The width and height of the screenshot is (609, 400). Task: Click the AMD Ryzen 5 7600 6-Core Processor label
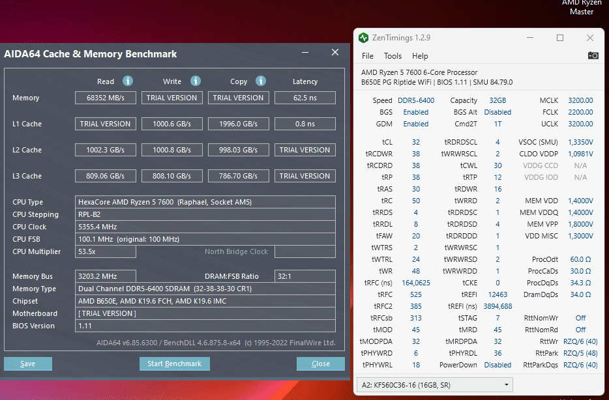click(x=419, y=72)
